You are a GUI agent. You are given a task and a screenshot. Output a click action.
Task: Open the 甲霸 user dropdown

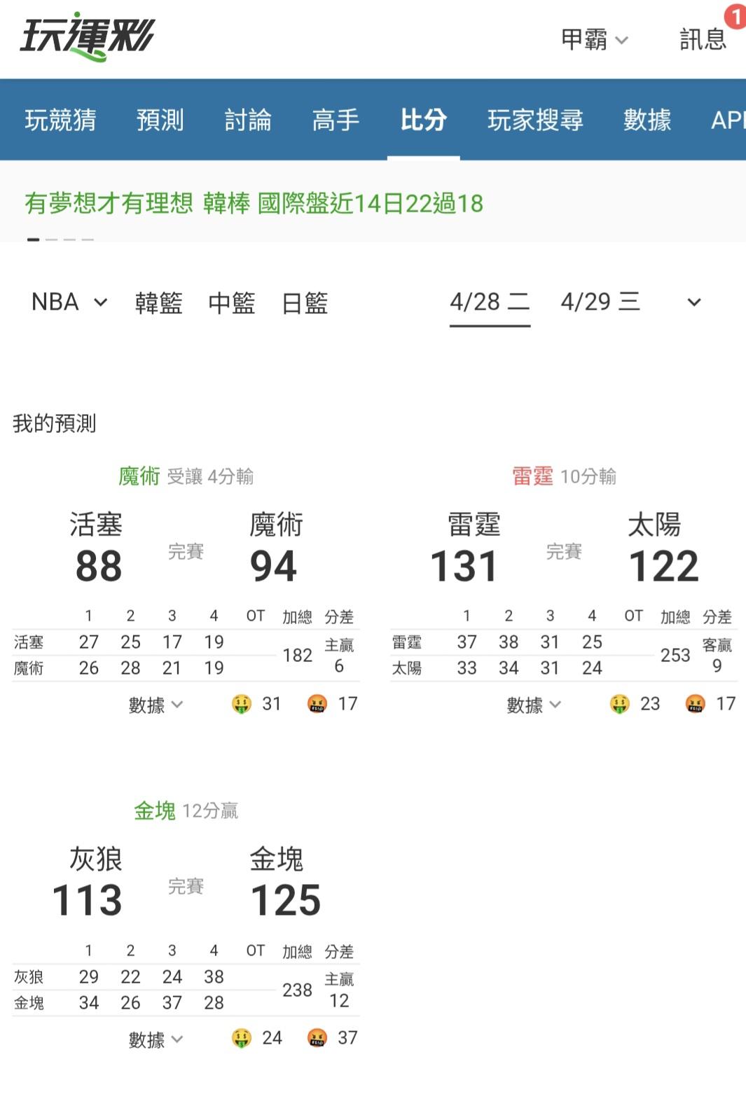(x=595, y=39)
